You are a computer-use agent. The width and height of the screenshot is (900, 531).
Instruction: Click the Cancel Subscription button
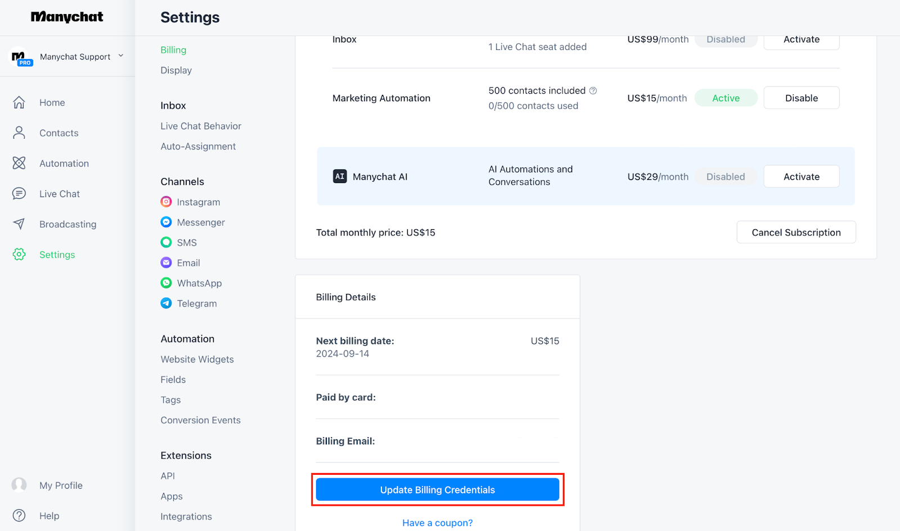[x=796, y=232]
